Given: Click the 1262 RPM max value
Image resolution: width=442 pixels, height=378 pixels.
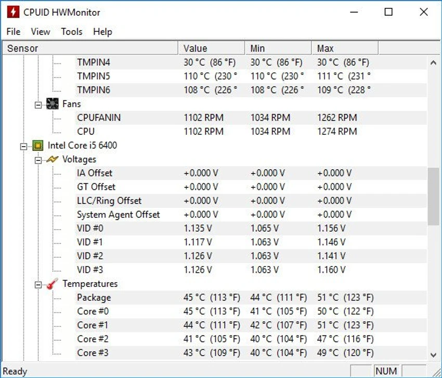Looking at the screenshot, I should pyautogui.click(x=337, y=118).
